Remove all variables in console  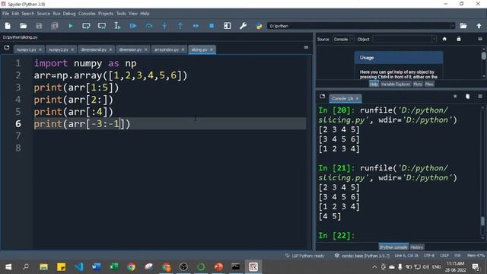click(468, 97)
